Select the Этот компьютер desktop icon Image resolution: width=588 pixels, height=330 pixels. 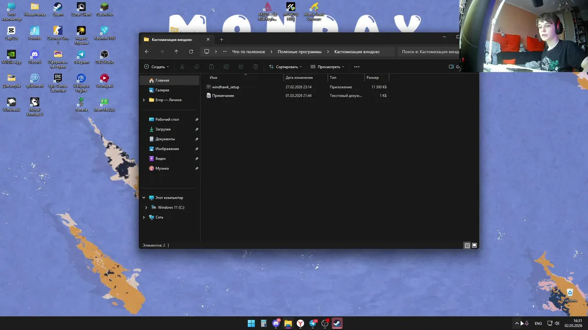tap(11, 11)
